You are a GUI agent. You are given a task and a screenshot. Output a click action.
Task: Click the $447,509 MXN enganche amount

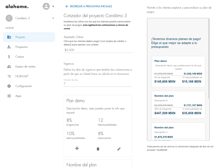[x=165, y=113]
